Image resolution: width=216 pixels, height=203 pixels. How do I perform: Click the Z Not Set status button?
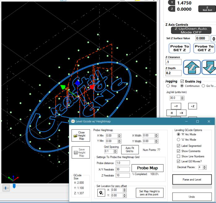207,9
